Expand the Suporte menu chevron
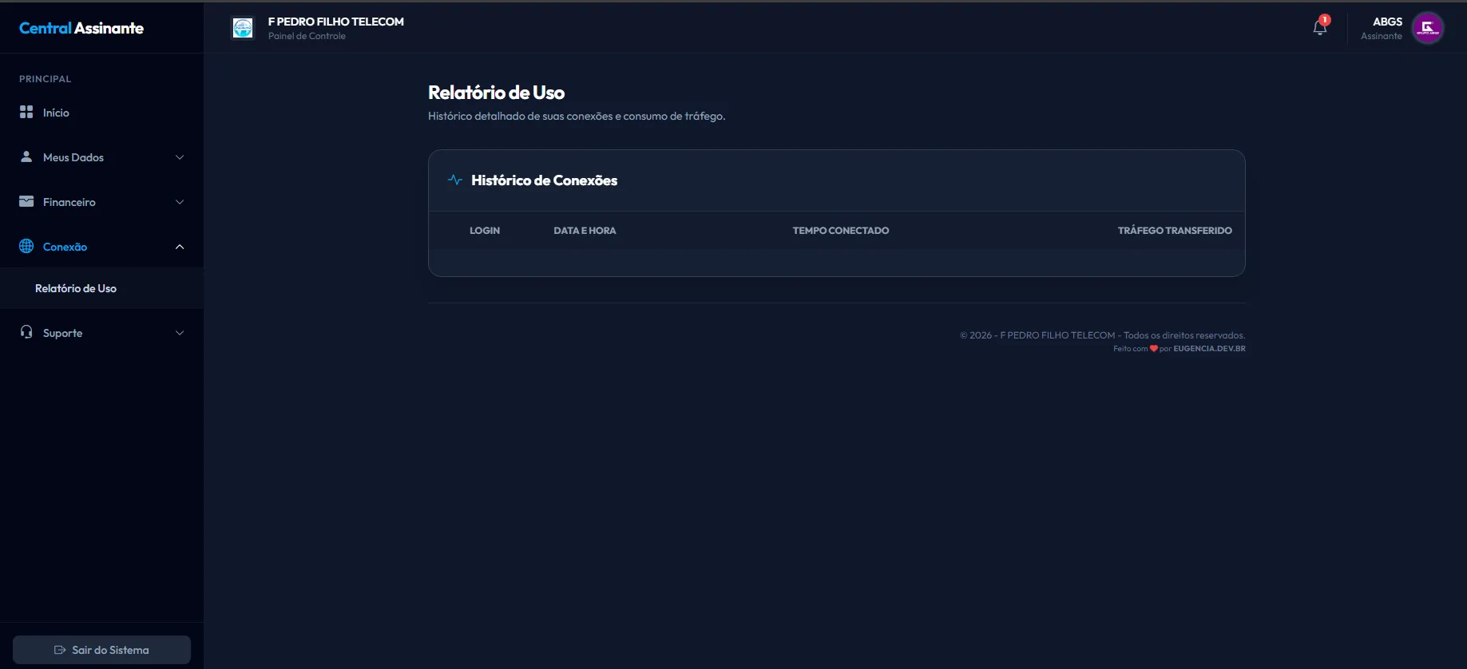This screenshot has width=1467, height=669. pyautogui.click(x=180, y=333)
